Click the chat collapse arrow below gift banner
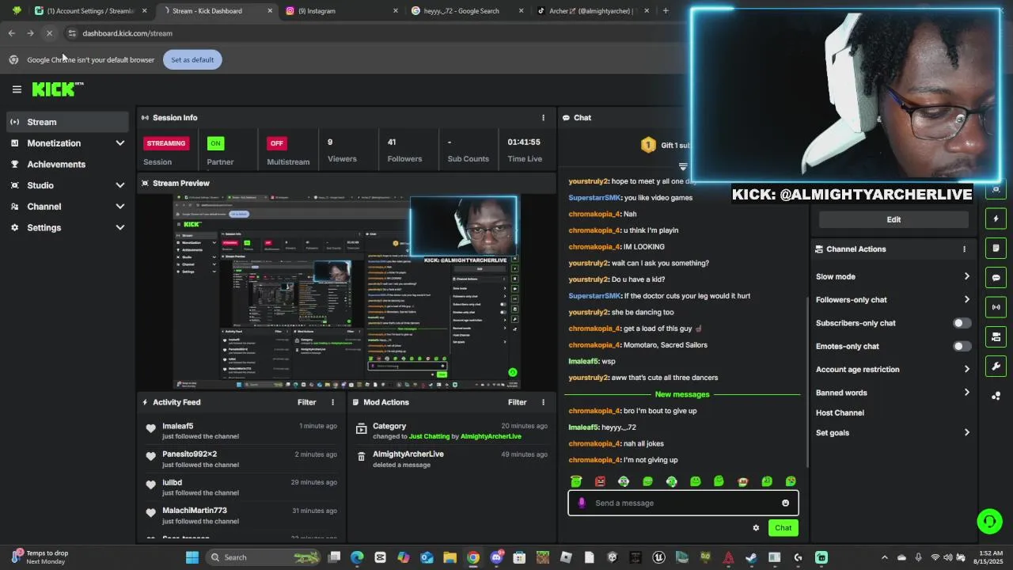Screen dimensions: 1013x570 pyautogui.click(x=683, y=167)
